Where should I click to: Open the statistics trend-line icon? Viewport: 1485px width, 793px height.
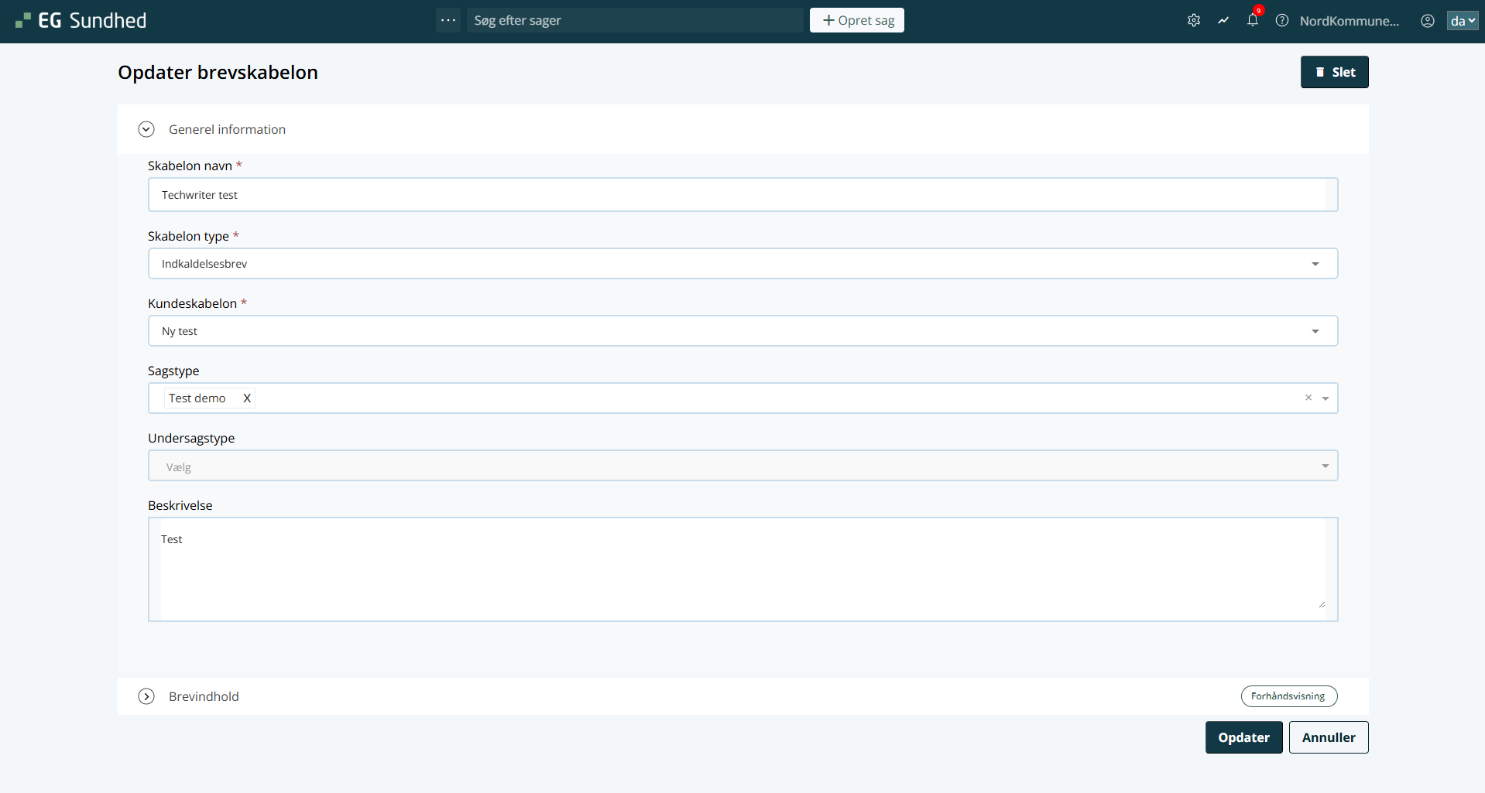point(1223,21)
